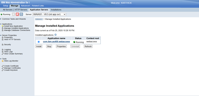This screenshot has width=199, height=96.
Task: Click the blue restart server icon
Action: coord(21,14)
